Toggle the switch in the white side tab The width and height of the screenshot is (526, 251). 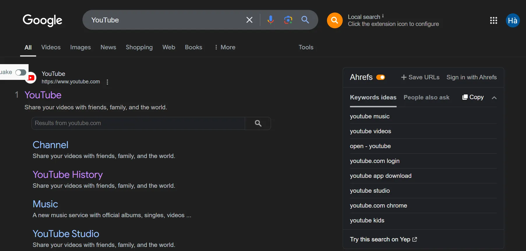tap(21, 72)
